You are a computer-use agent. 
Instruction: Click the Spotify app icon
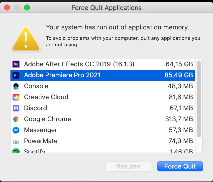point(16,151)
